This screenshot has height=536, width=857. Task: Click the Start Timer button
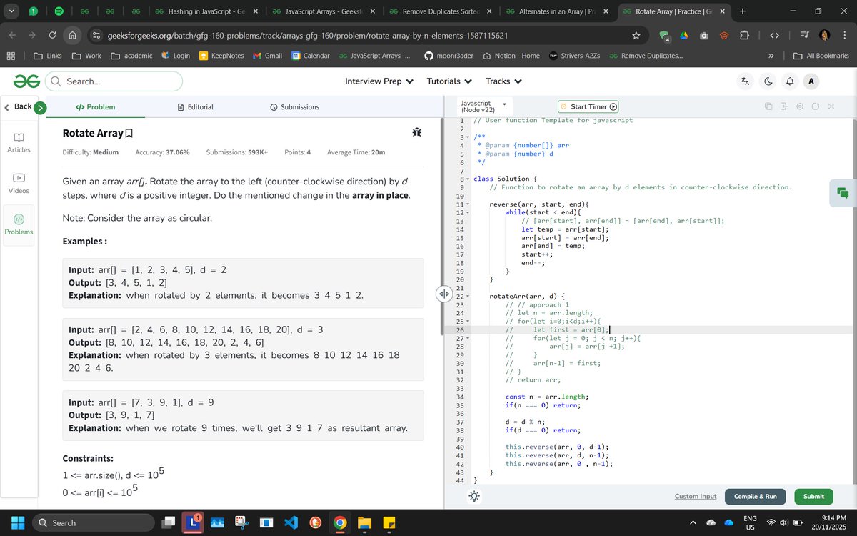click(588, 106)
